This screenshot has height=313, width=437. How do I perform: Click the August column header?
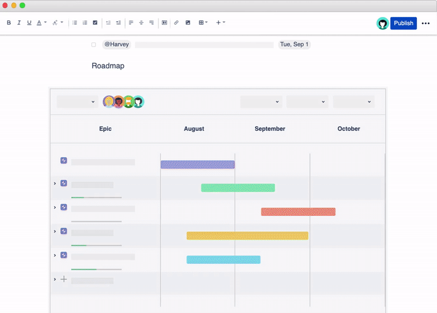tap(194, 129)
